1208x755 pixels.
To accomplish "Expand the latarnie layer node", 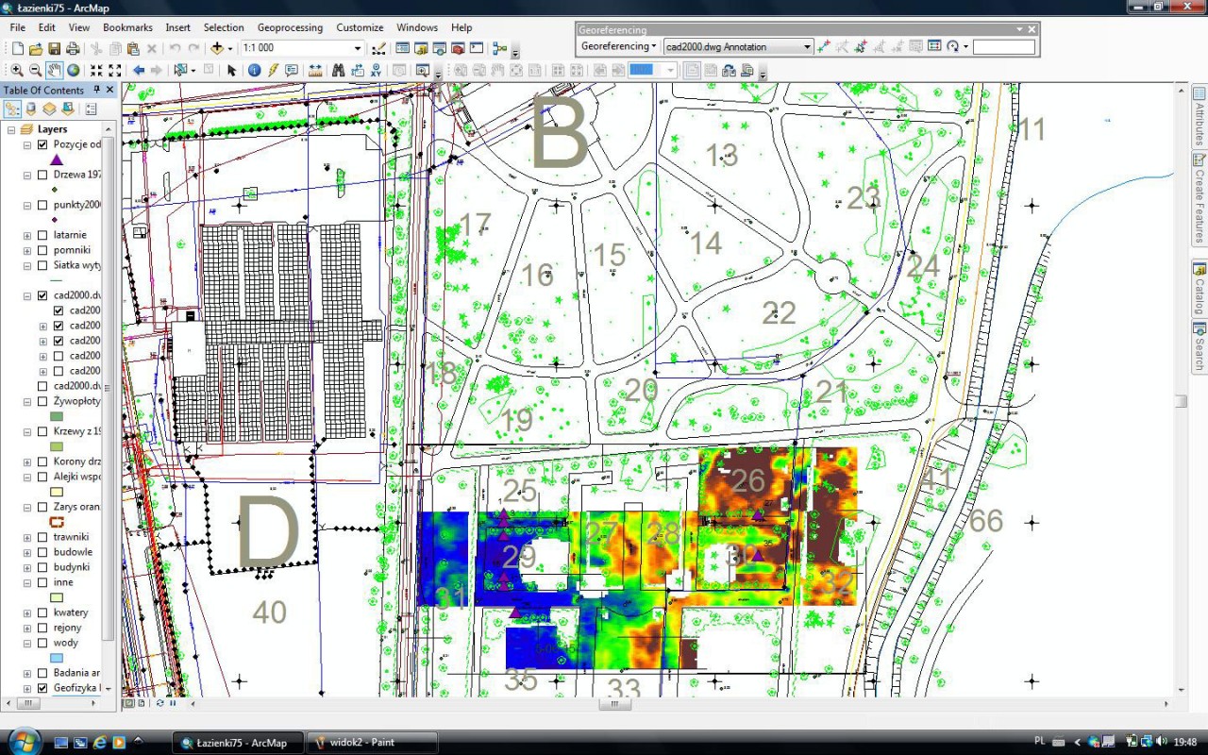I will (x=27, y=235).
